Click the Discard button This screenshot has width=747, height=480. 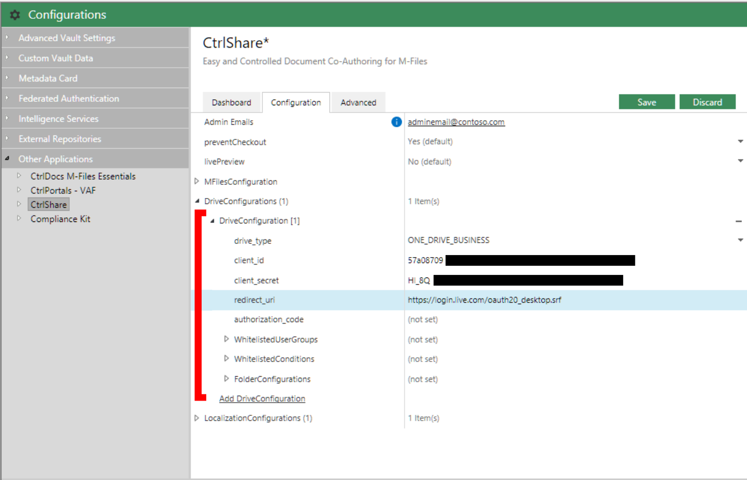pyautogui.click(x=707, y=102)
